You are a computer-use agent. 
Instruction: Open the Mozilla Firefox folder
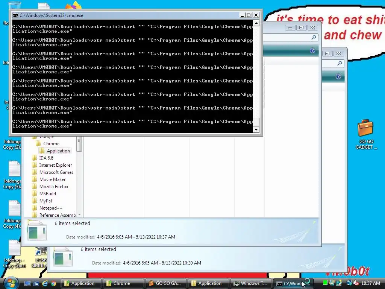(x=54, y=187)
